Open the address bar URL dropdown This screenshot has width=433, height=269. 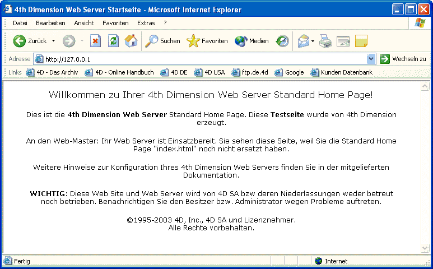[x=371, y=59]
